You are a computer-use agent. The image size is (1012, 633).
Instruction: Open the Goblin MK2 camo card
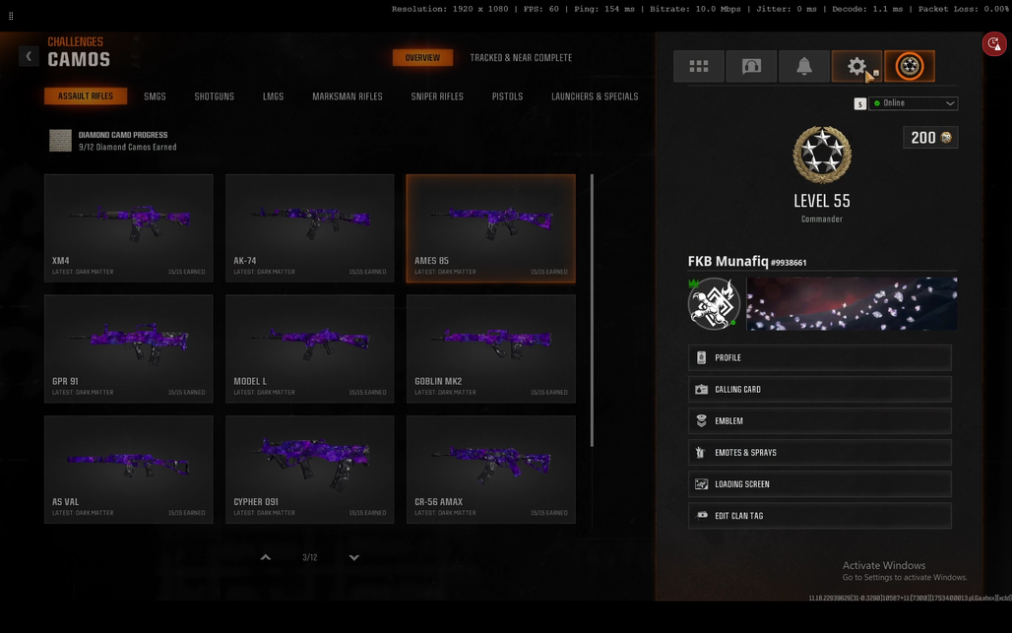pos(490,348)
